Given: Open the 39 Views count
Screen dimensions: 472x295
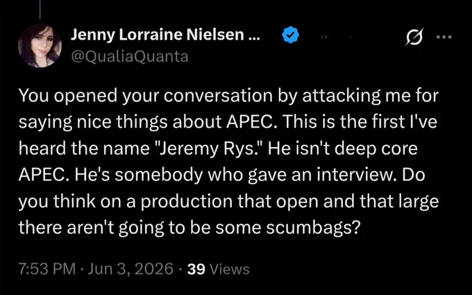Looking at the screenshot, I should pyautogui.click(x=218, y=269).
